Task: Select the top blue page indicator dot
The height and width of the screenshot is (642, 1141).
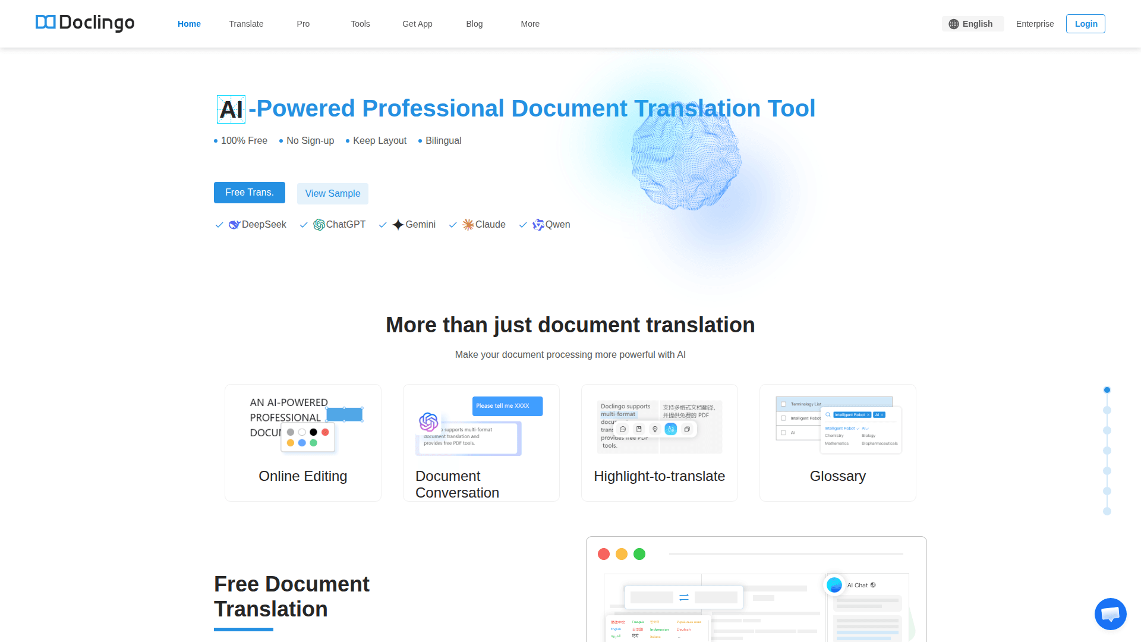Action: [x=1107, y=390]
